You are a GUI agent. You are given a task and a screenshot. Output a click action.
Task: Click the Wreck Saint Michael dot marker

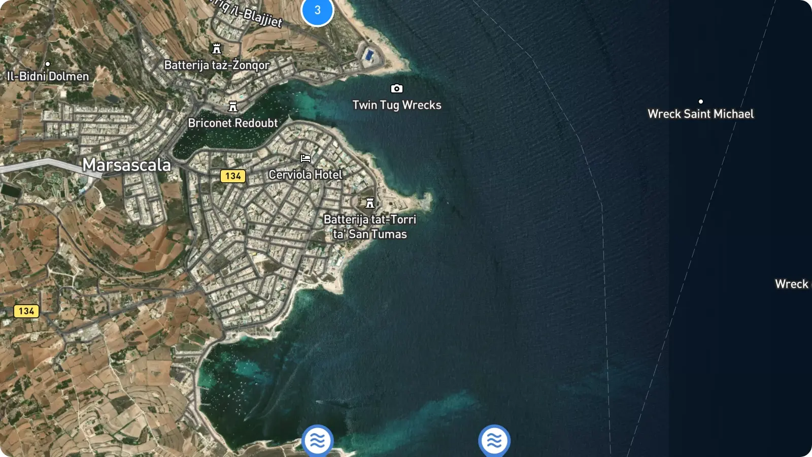point(701,102)
